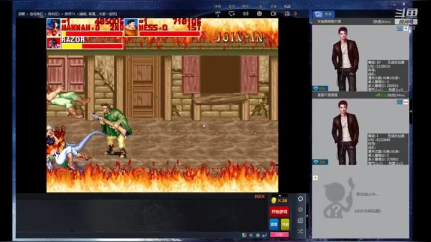431x242 pixels.
Task: Open the fifth menu item in top bar
Action: [x=273, y=6]
